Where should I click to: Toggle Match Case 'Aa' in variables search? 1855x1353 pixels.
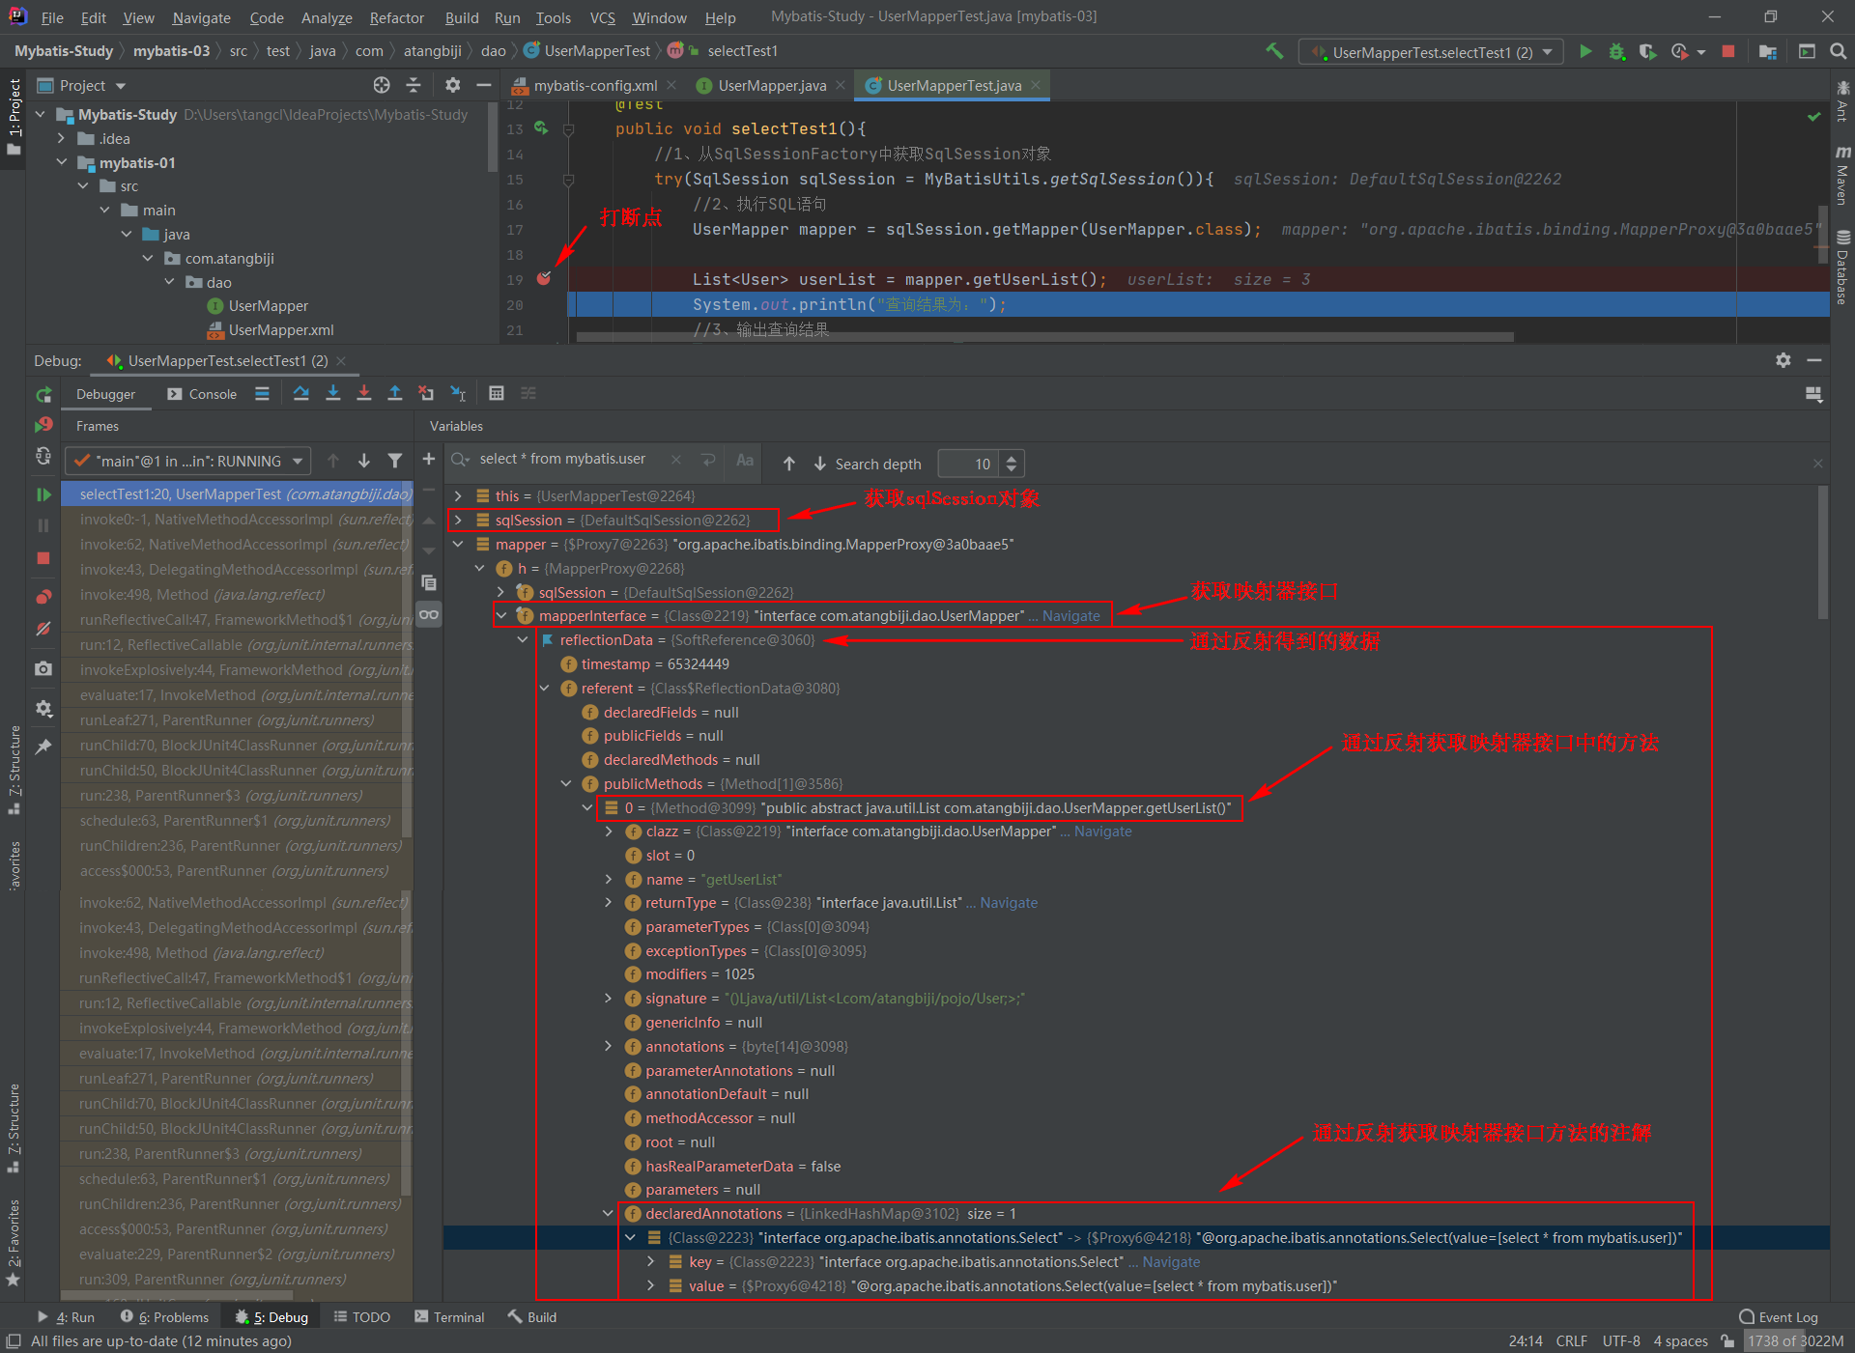pos(745,461)
